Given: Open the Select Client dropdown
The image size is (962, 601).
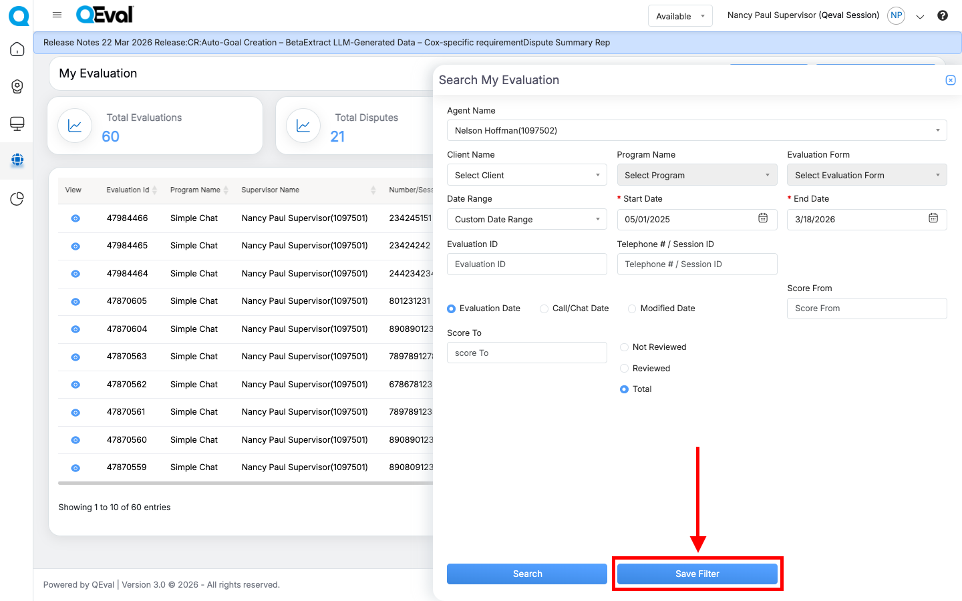Looking at the screenshot, I should [526, 175].
